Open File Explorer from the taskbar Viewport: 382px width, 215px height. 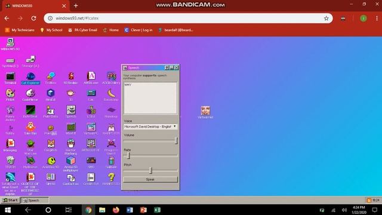click(x=102, y=210)
